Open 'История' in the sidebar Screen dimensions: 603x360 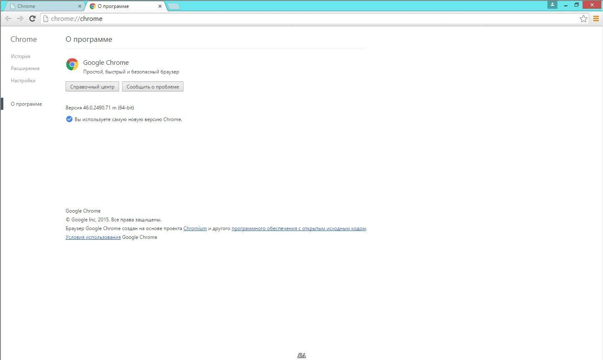(20, 56)
